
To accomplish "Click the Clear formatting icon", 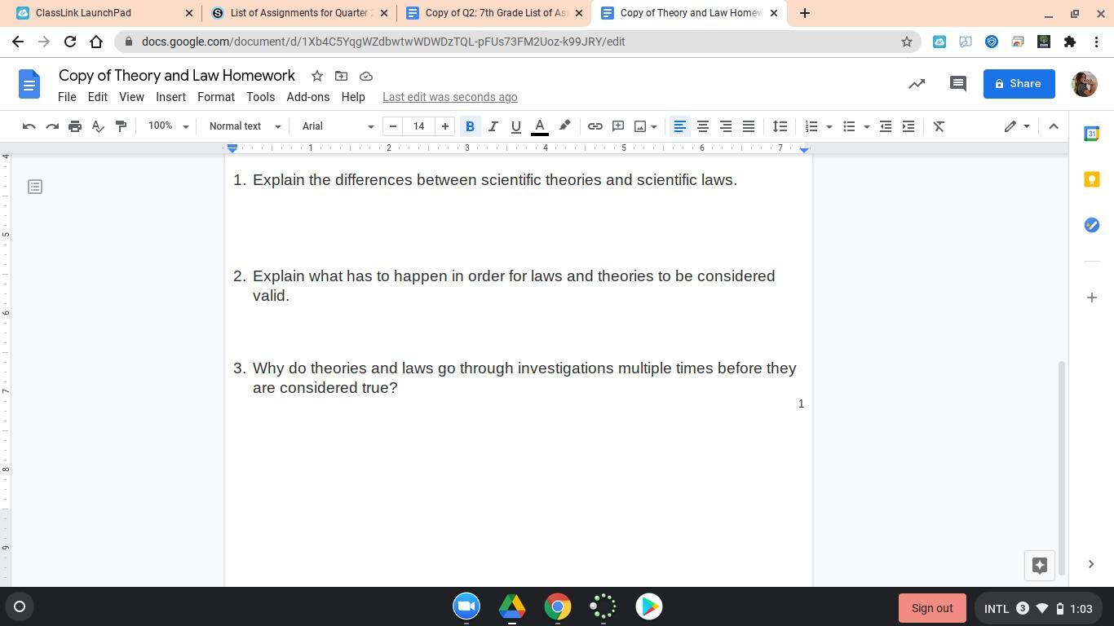I will [939, 126].
